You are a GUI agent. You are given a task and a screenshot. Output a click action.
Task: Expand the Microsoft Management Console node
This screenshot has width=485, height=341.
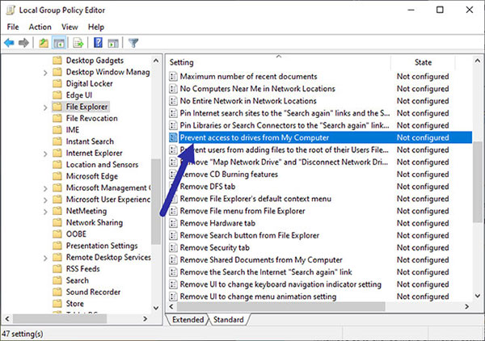tap(45, 188)
